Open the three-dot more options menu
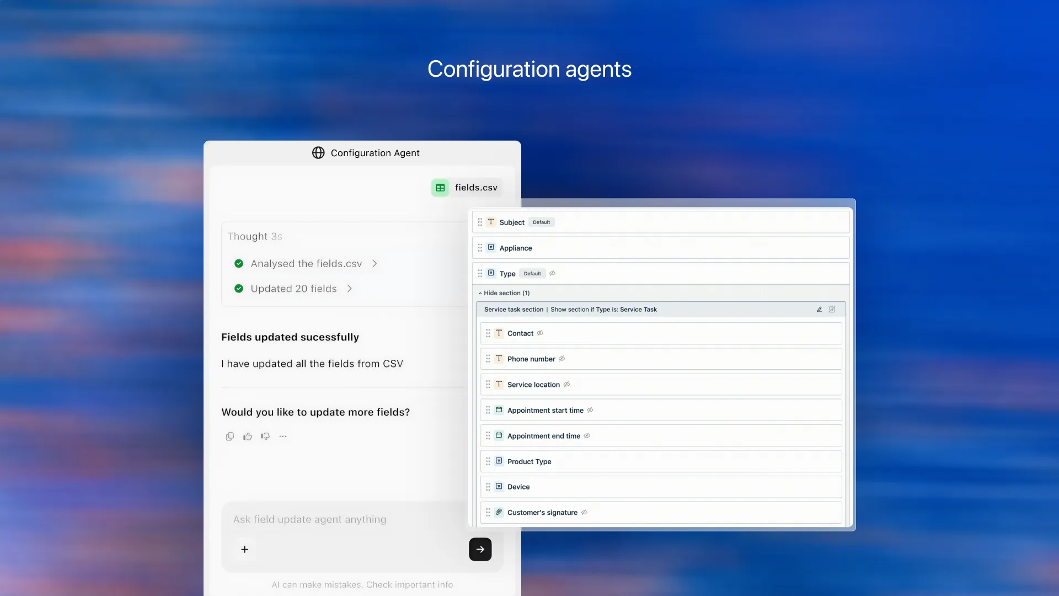Image resolution: width=1059 pixels, height=596 pixels. pos(283,437)
